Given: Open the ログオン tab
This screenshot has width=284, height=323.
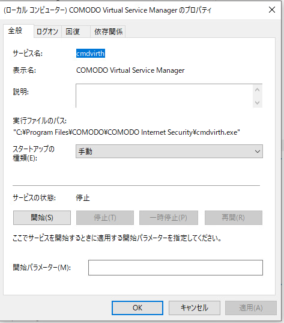Looking at the screenshot, I should 47,32.
